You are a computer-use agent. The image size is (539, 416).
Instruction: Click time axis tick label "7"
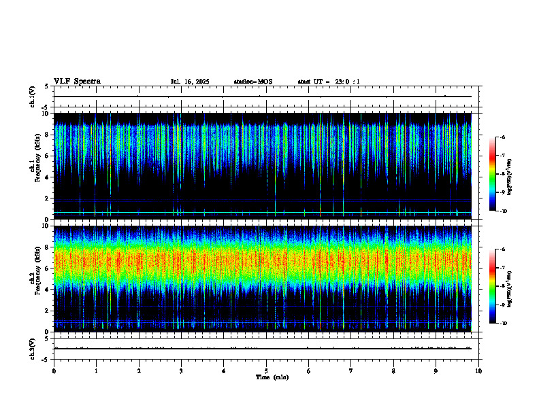click(351, 371)
